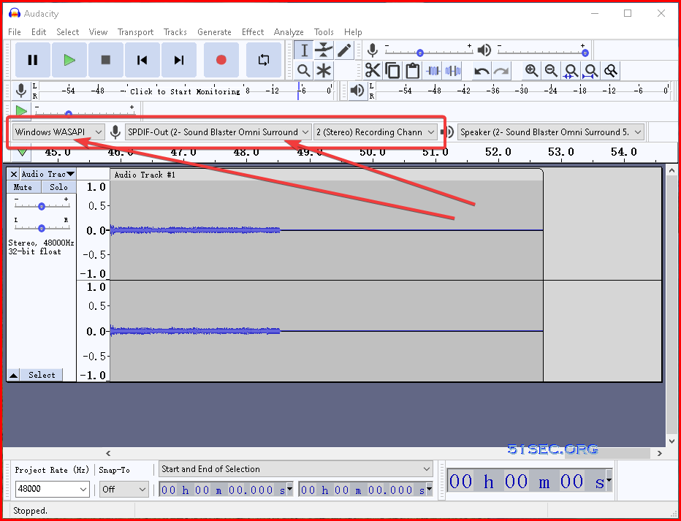Open the audio host Windows WASAPI dropdown

click(x=58, y=132)
